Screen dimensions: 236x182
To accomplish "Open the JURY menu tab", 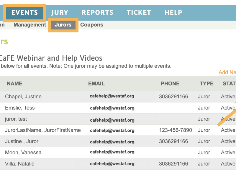I will pos(60,12).
